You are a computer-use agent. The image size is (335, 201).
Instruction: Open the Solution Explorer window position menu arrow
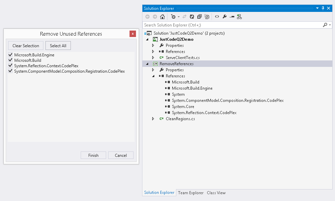[x=317, y=8]
